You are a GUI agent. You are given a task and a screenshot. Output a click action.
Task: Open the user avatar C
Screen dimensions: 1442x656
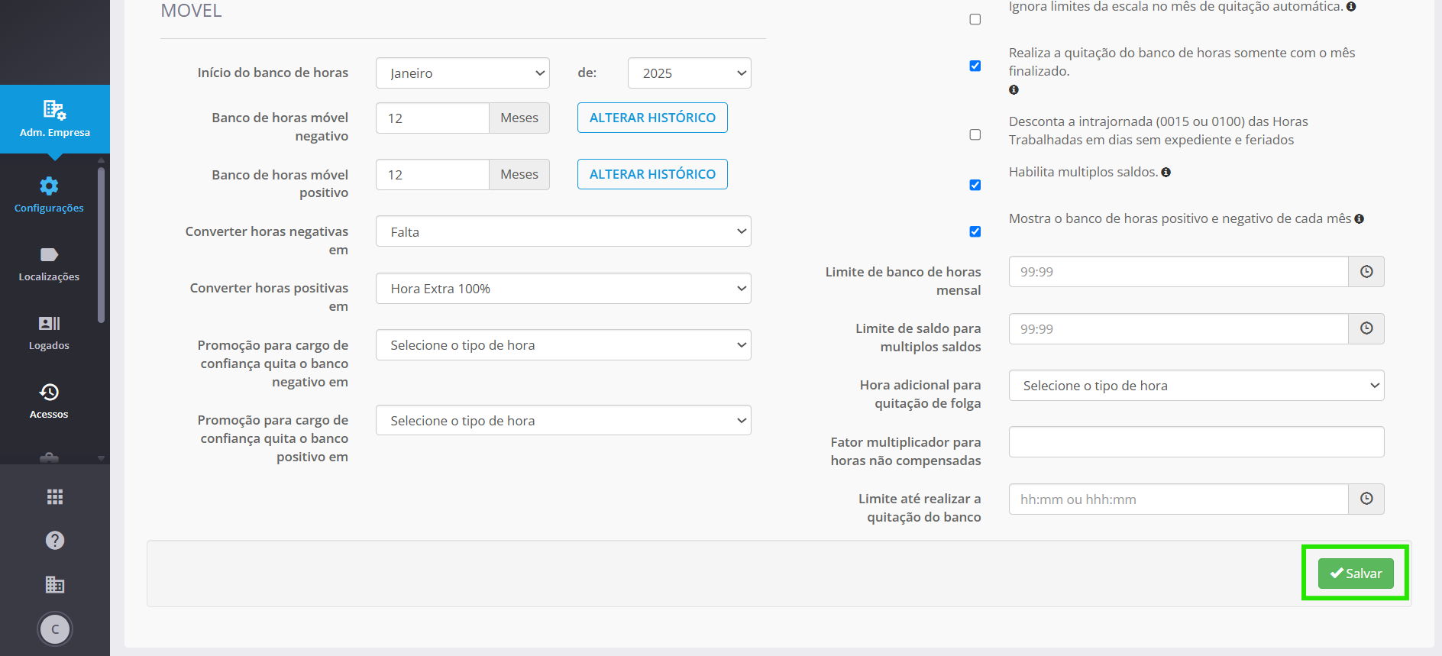click(x=55, y=629)
